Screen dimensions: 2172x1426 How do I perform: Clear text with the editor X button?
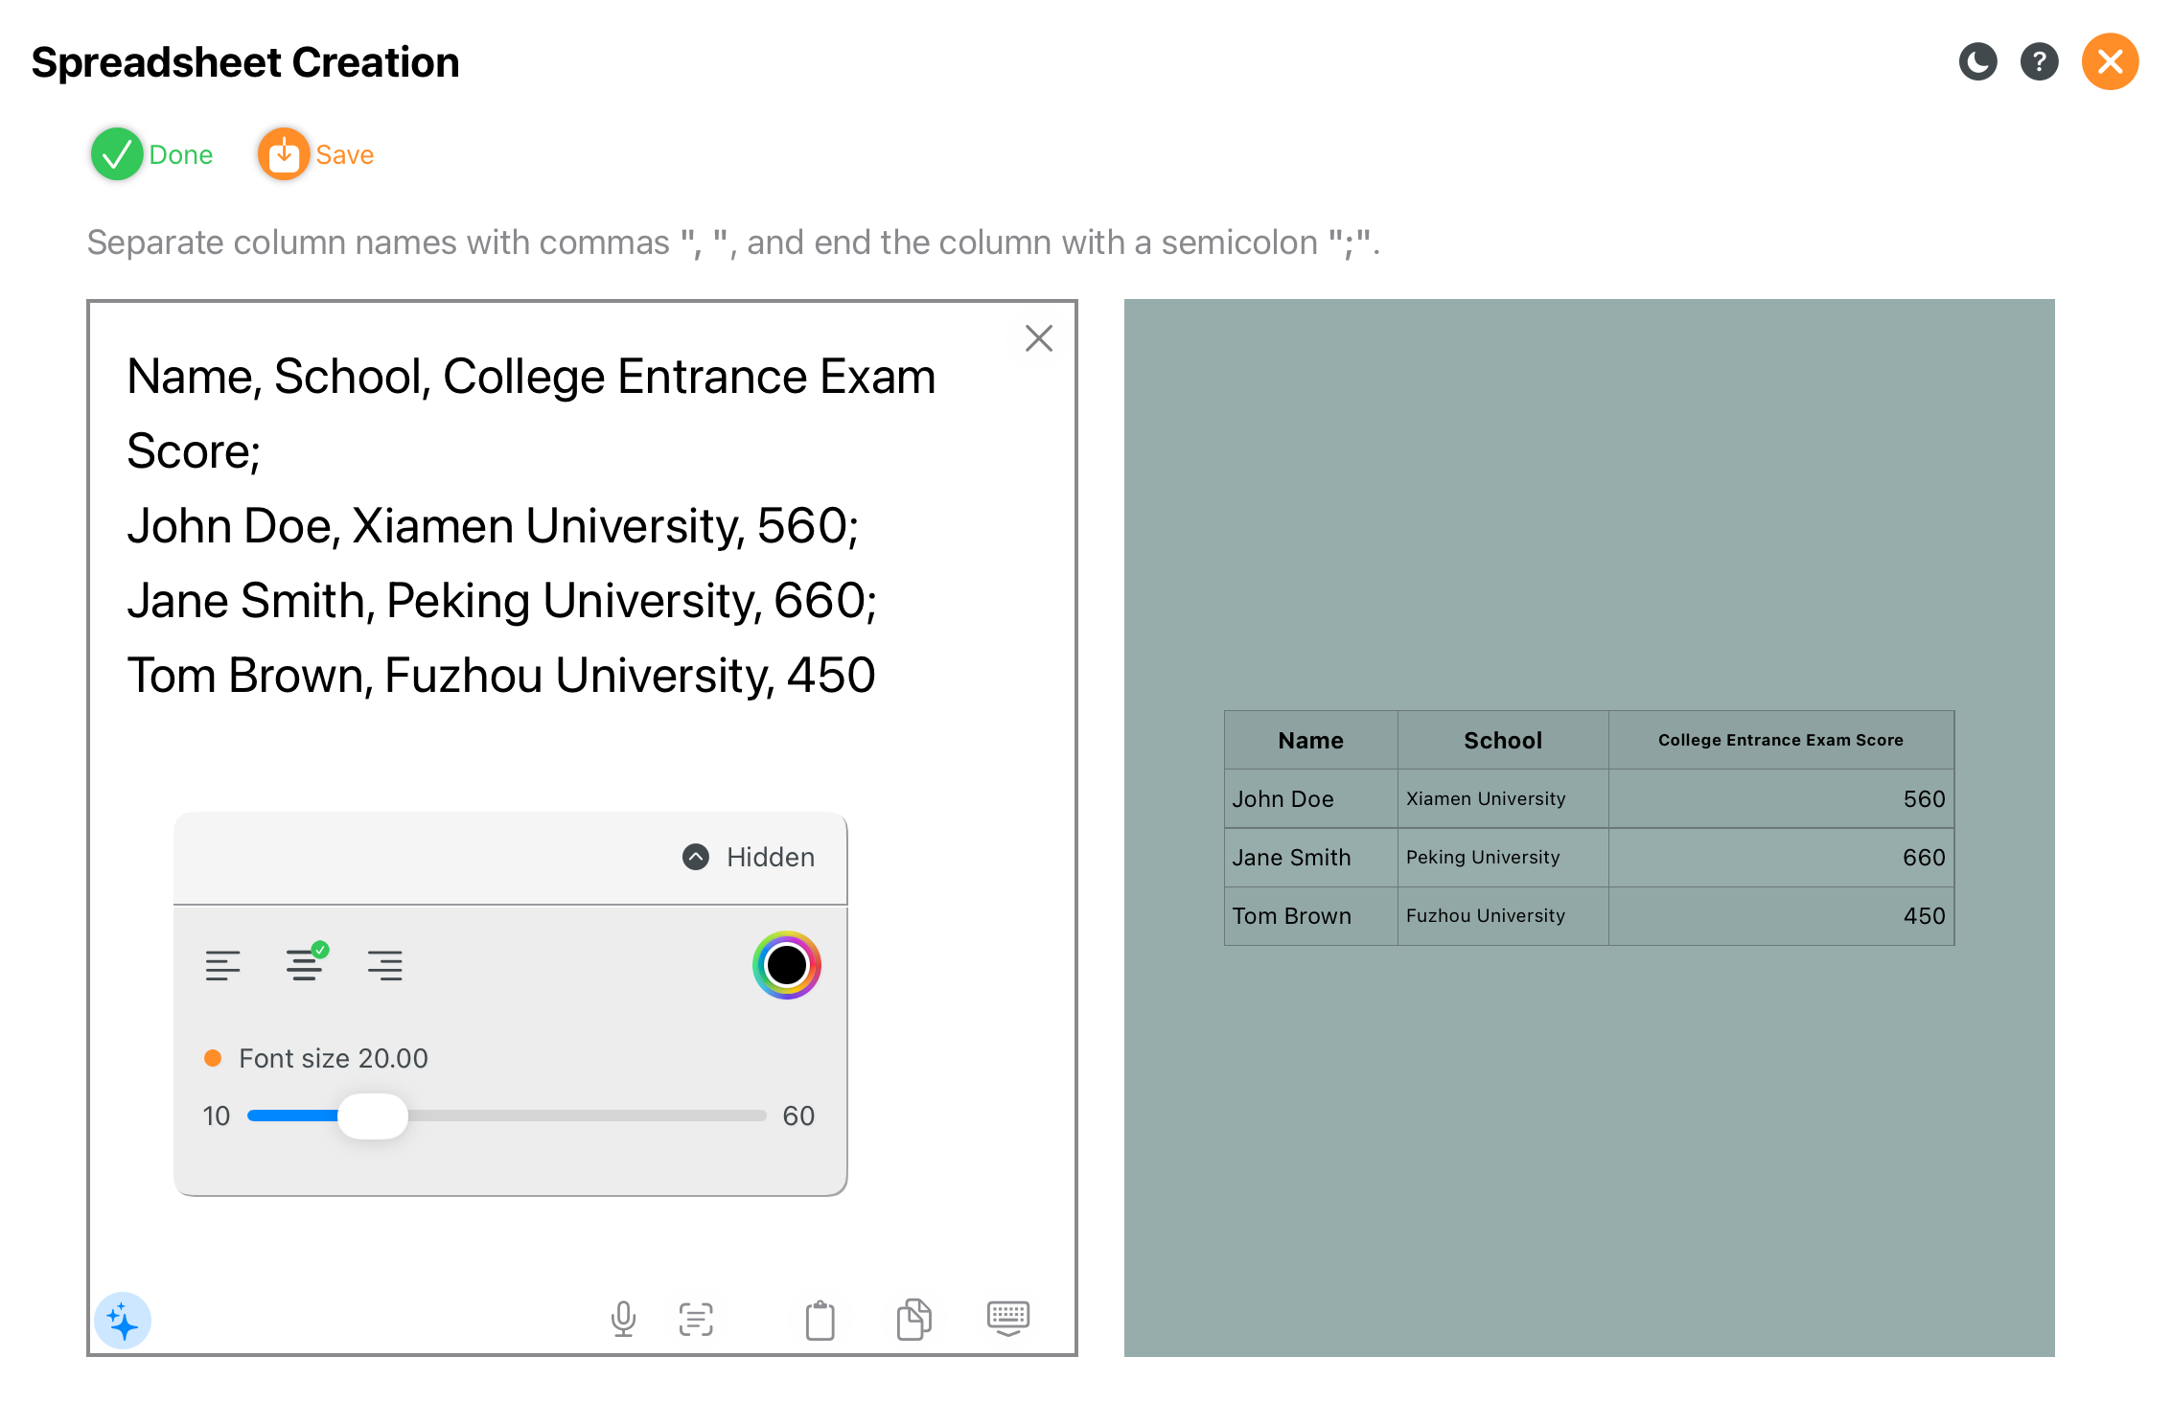tap(1038, 338)
